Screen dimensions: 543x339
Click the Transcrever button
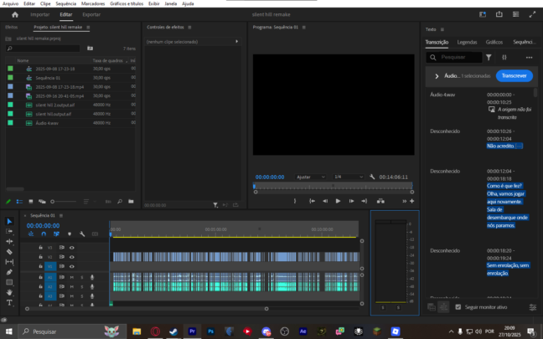[514, 75]
